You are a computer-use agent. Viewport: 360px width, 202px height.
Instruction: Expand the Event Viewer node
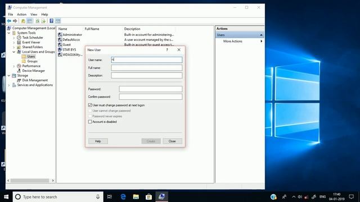coord(13,43)
